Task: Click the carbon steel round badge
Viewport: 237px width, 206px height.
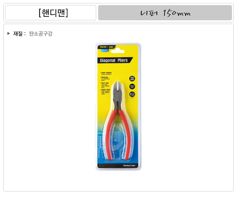Action: click(132, 86)
